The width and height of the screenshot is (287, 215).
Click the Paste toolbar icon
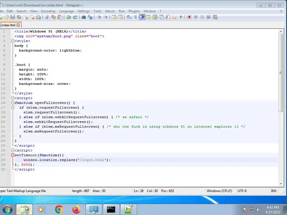(60, 17)
